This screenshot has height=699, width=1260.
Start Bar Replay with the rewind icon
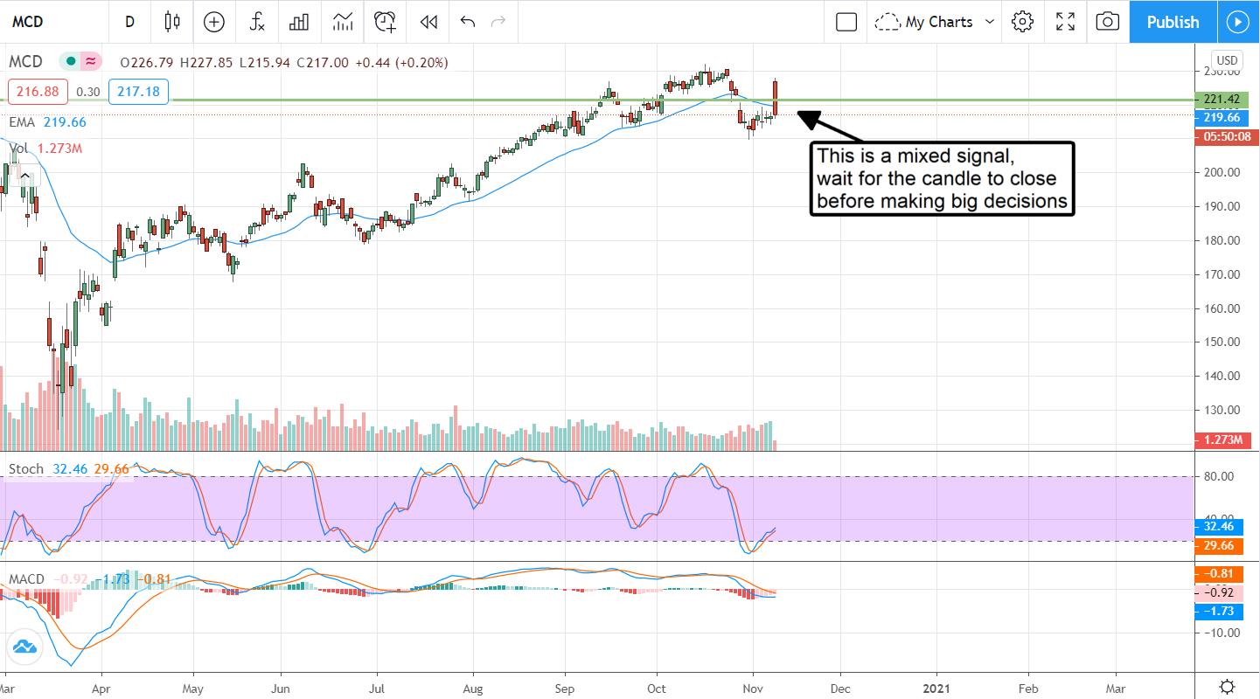[428, 22]
